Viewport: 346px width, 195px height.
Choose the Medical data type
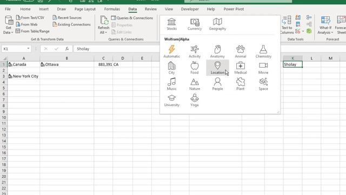tap(240, 68)
